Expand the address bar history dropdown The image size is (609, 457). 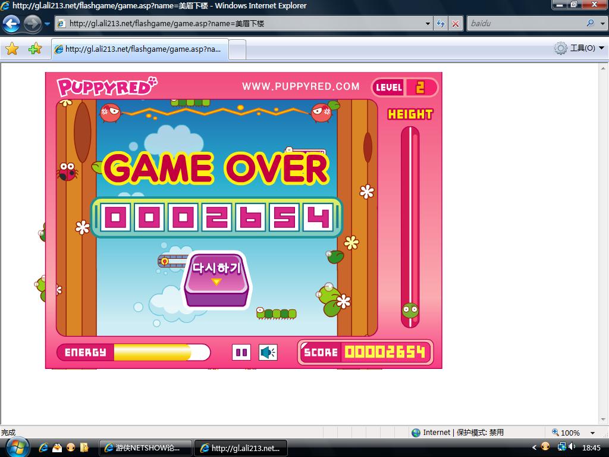pos(428,24)
